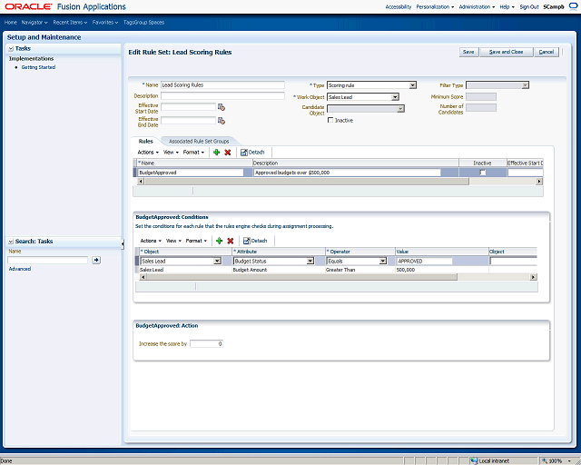Click the Rules table horizontal scrollbar
Image resolution: width=581 pixels, height=465 pixels.
tap(307, 182)
